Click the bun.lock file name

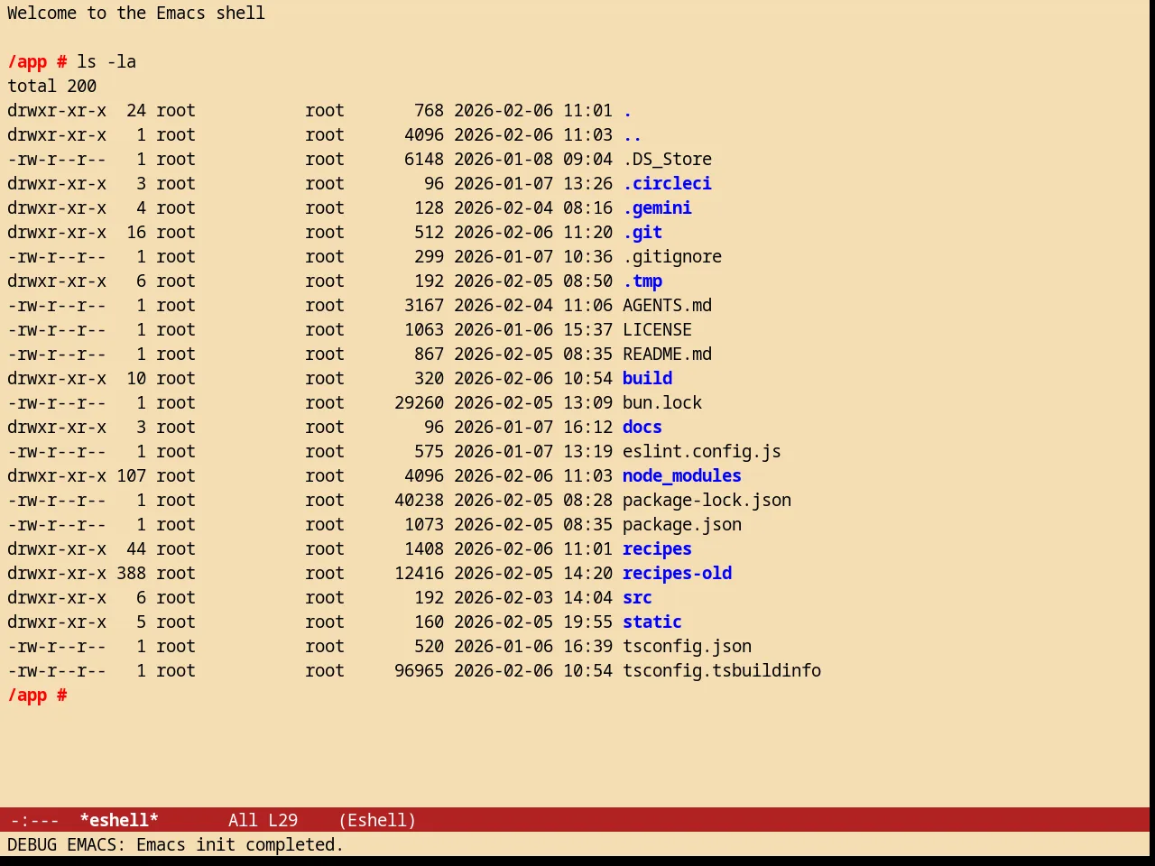point(662,403)
